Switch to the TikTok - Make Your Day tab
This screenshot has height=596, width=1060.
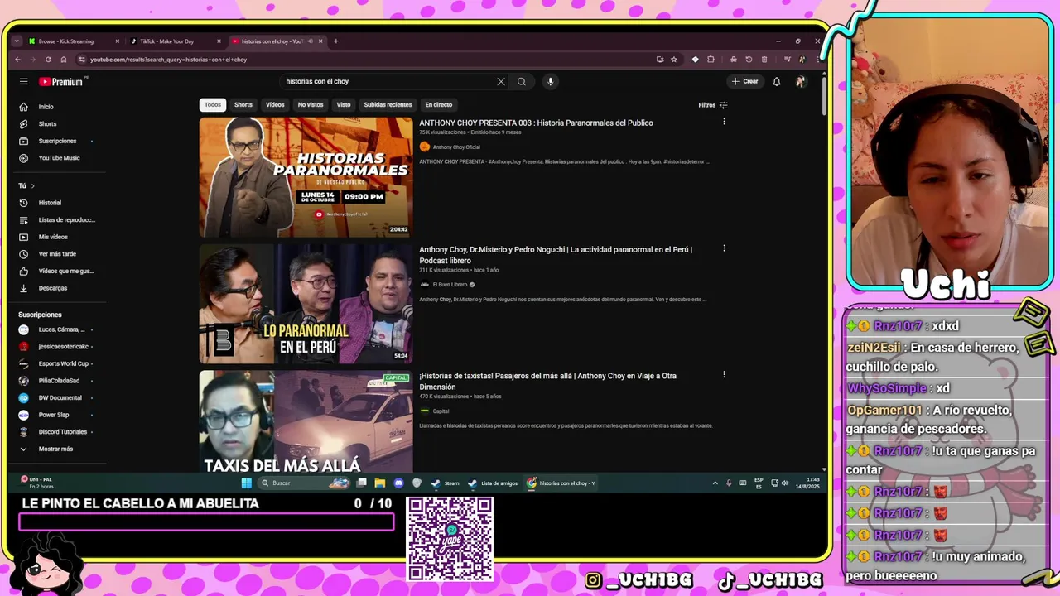(x=175, y=41)
